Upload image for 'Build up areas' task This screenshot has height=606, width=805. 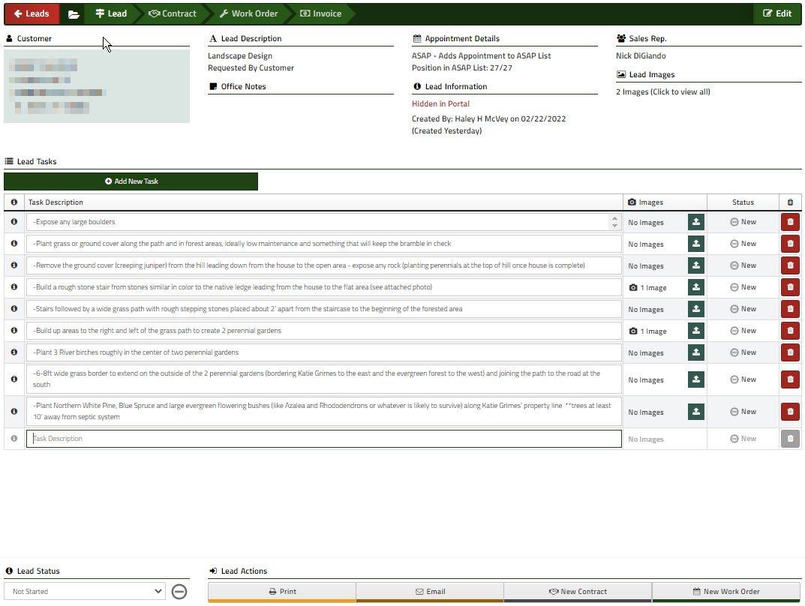point(696,331)
